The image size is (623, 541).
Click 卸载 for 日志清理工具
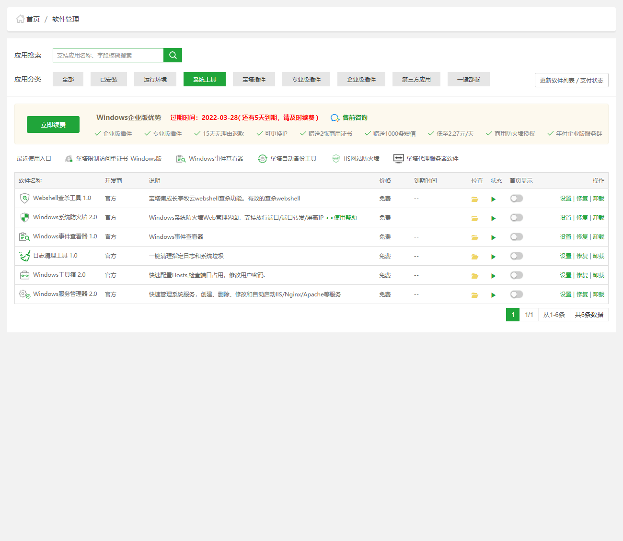(599, 256)
